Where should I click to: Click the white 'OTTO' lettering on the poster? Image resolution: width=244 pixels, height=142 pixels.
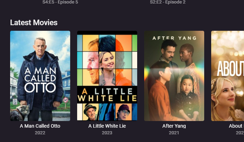coord(40,87)
